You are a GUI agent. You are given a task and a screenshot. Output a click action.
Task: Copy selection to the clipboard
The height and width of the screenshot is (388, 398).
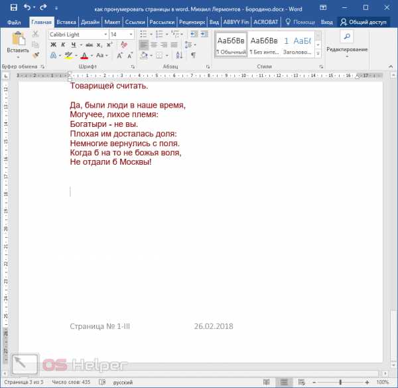tap(36, 45)
